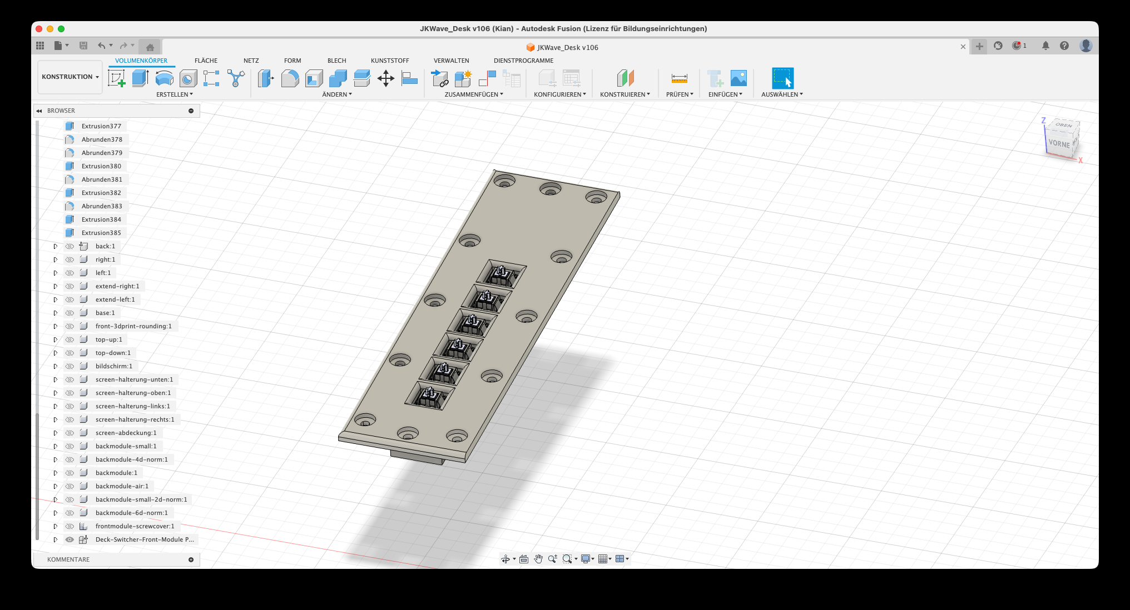Open the Orbit navigation tool
1130x610 pixels.
505,559
